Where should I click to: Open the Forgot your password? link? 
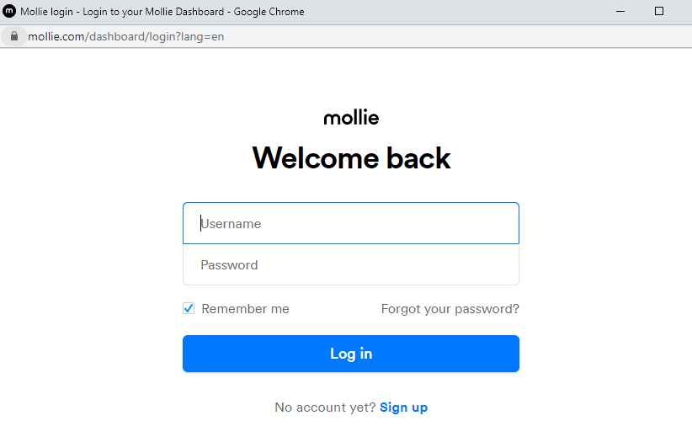click(x=450, y=309)
